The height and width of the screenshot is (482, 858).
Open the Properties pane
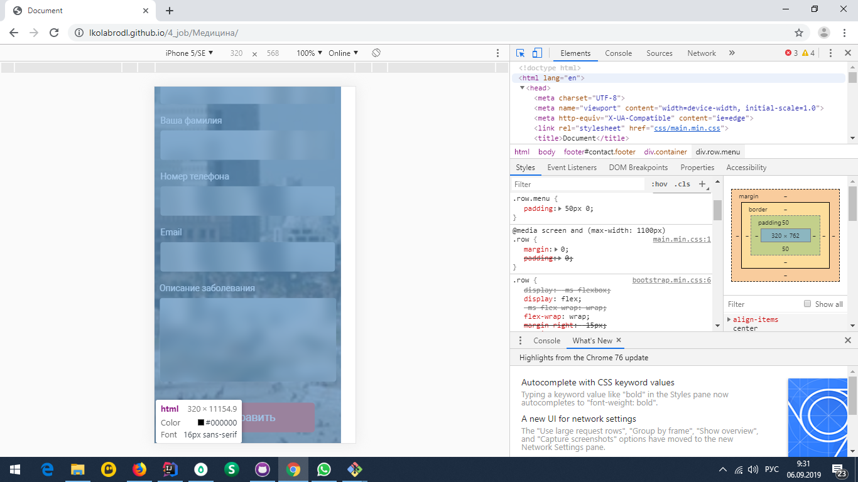(697, 168)
